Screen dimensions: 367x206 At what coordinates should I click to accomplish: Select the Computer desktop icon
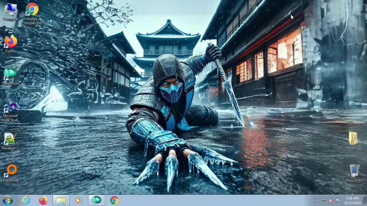[11, 11]
